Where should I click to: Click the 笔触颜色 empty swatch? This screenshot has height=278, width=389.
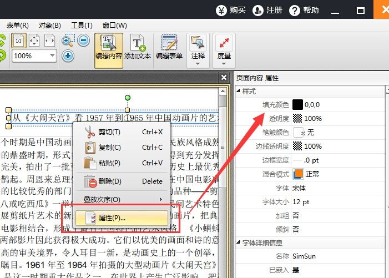299,133
